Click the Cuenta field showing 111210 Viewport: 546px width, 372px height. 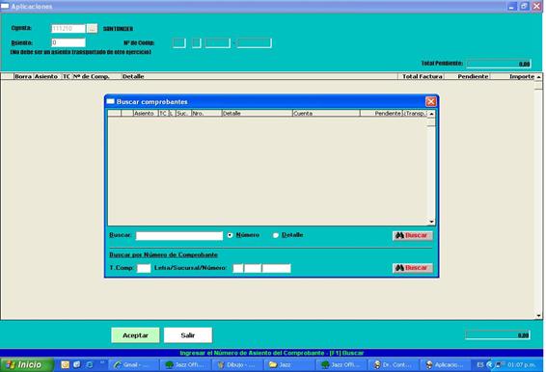(x=68, y=29)
